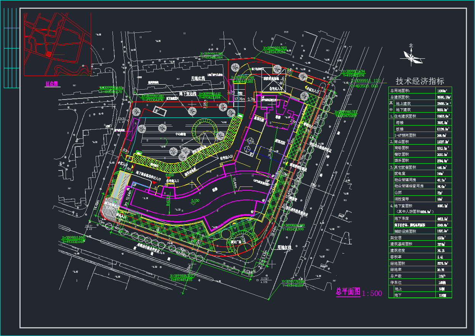Viewport: 475px width, 336px height.
Task: Select the 配电室 table entry
Action: click(x=400, y=173)
